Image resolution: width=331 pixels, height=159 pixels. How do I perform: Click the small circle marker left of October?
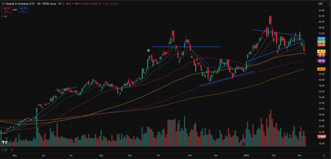[148, 50]
